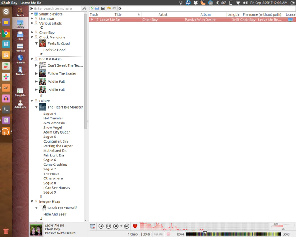Collapse the Chuck Mangione artist

tap(32, 37)
